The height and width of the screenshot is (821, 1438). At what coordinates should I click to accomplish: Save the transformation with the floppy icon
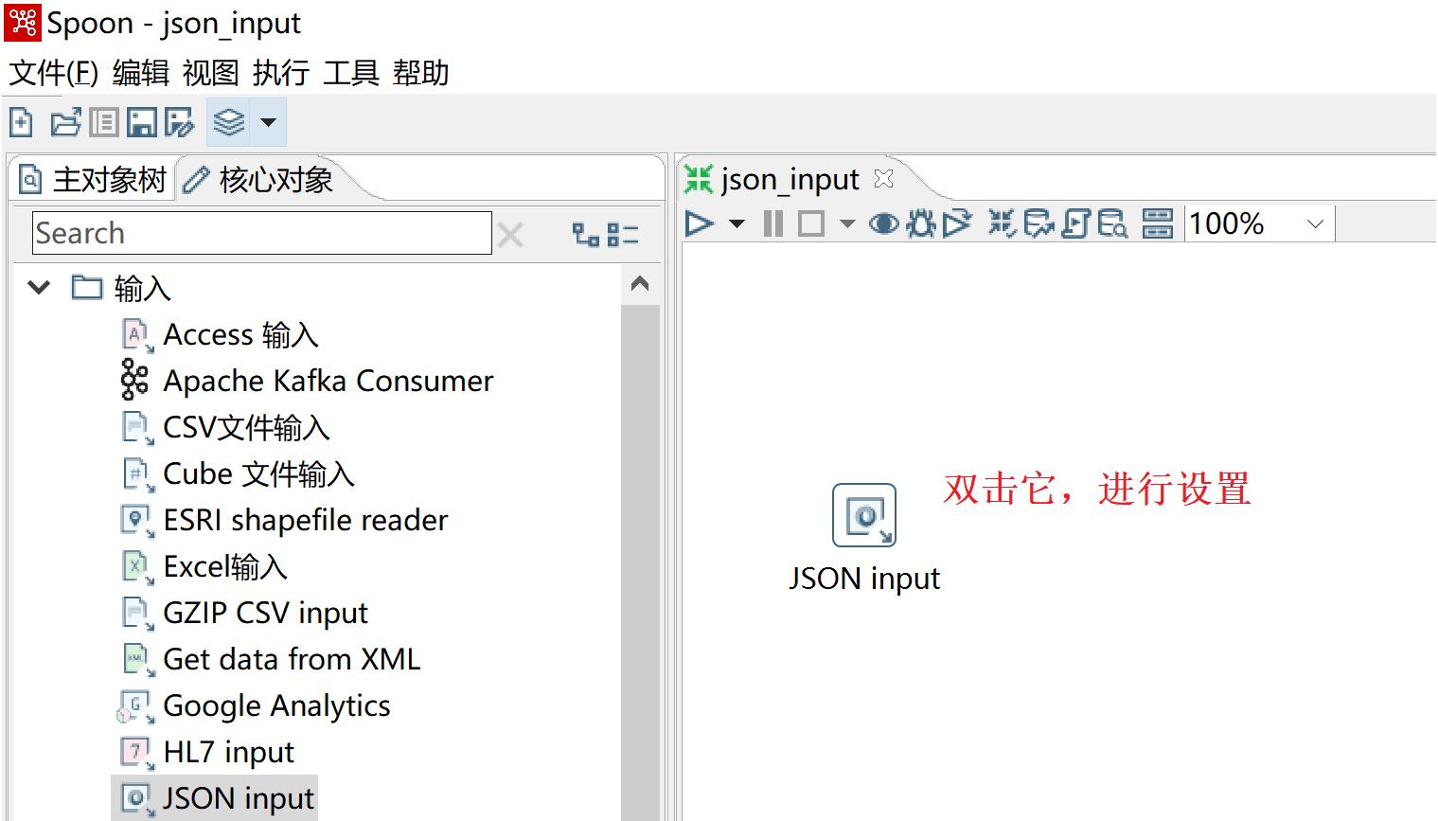click(141, 122)
